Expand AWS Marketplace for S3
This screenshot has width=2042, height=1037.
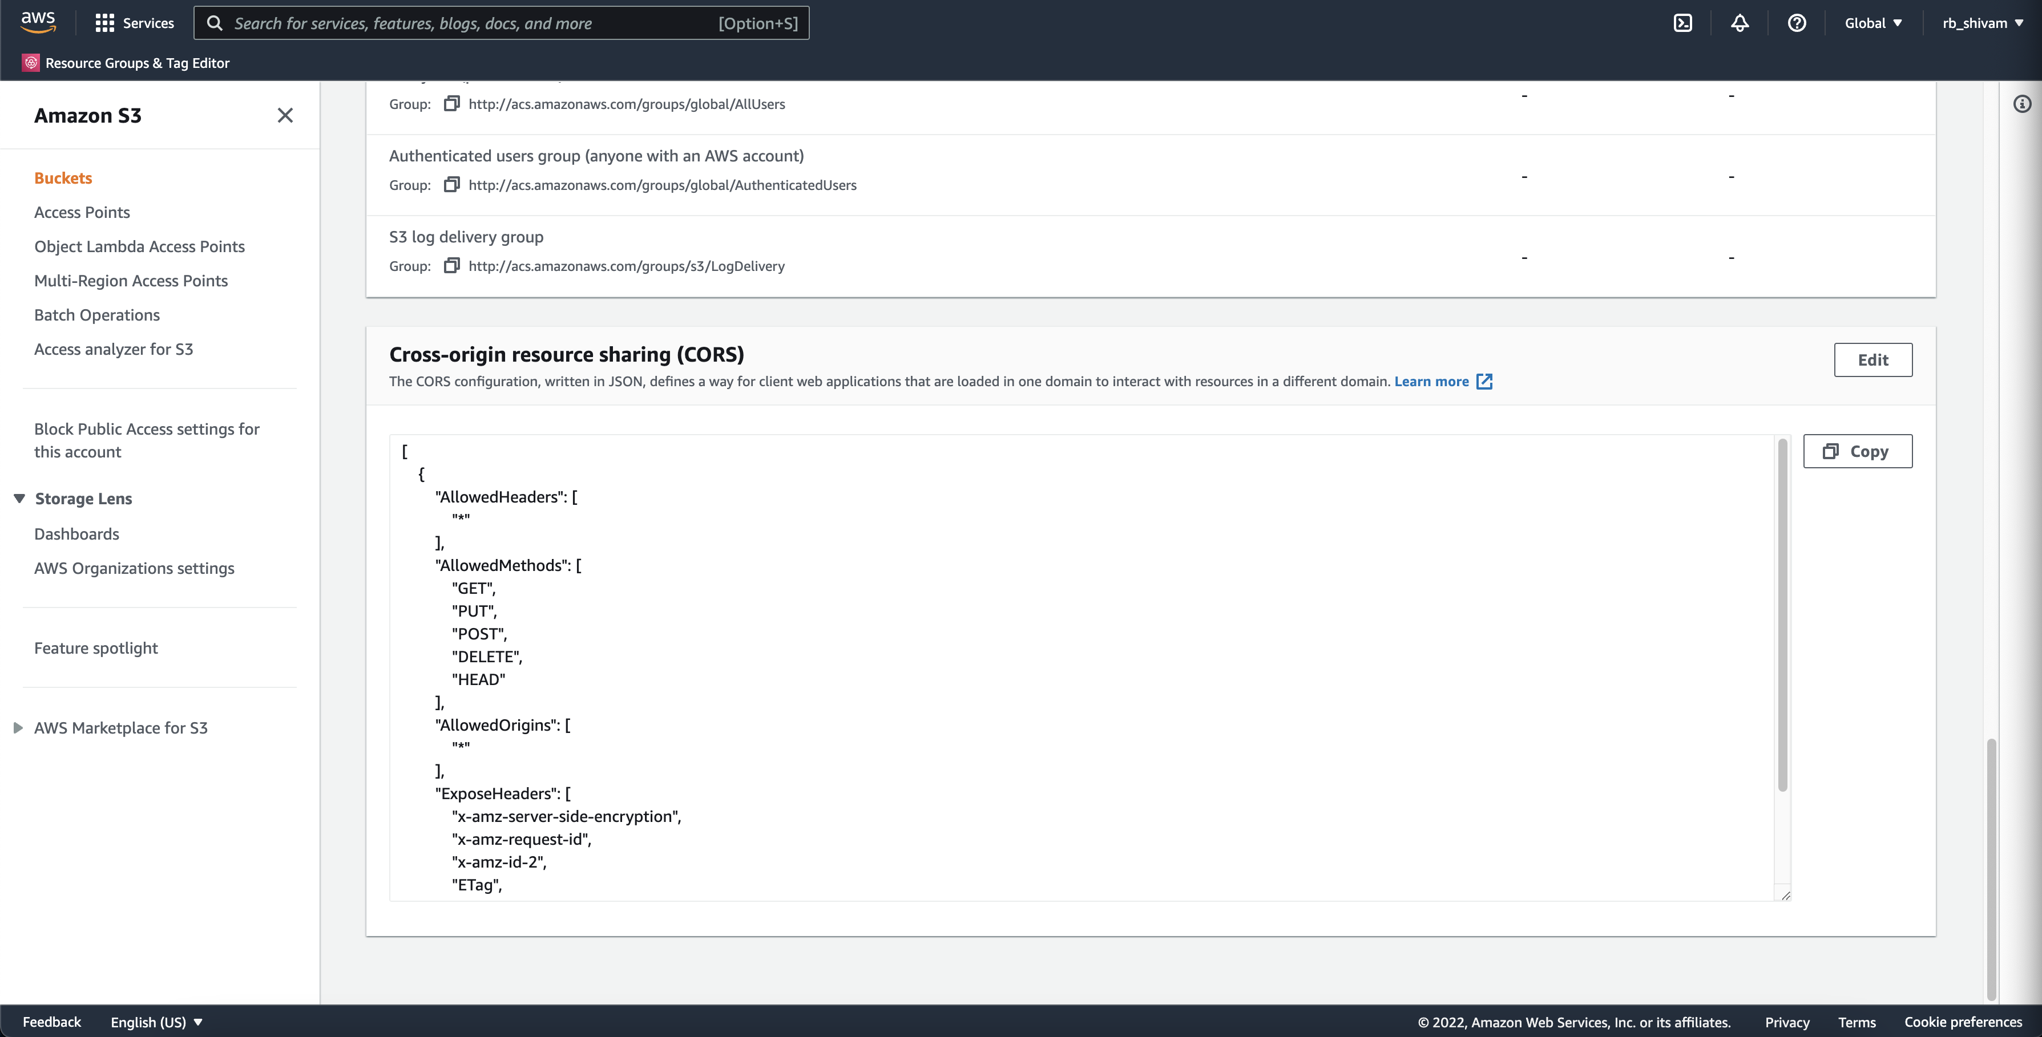pos(18,728)
